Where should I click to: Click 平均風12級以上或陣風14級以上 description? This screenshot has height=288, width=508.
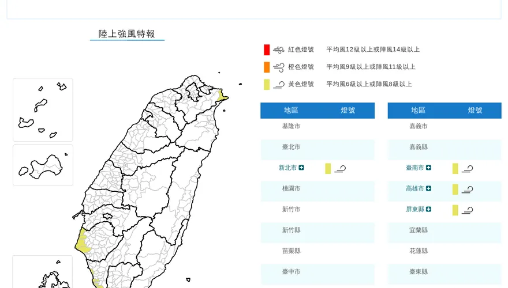pos(373,50)
